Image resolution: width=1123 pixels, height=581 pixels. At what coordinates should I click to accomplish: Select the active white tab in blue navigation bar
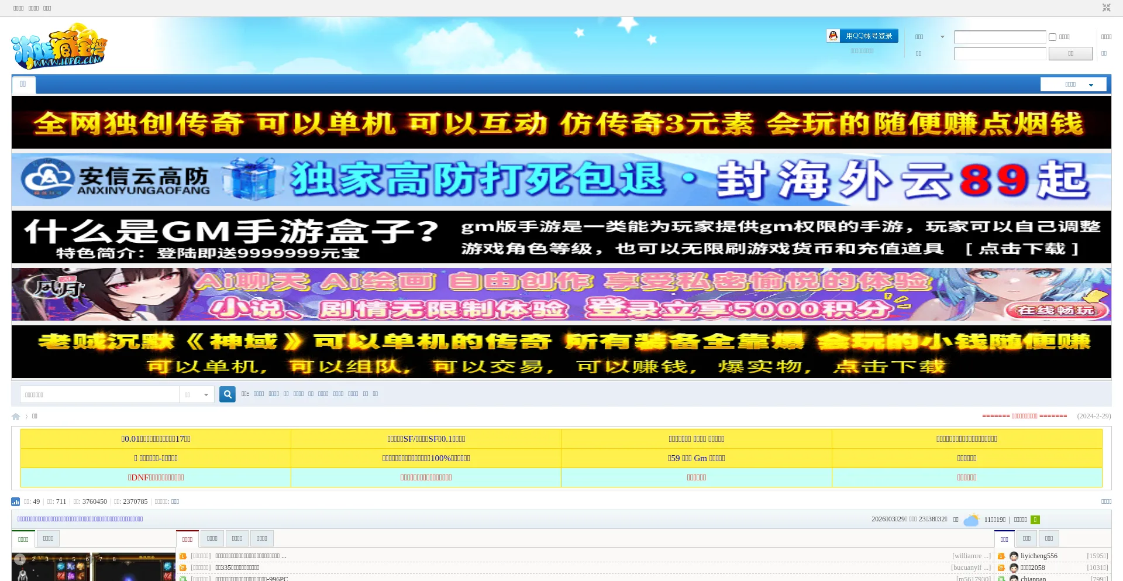tap(23, 85)
